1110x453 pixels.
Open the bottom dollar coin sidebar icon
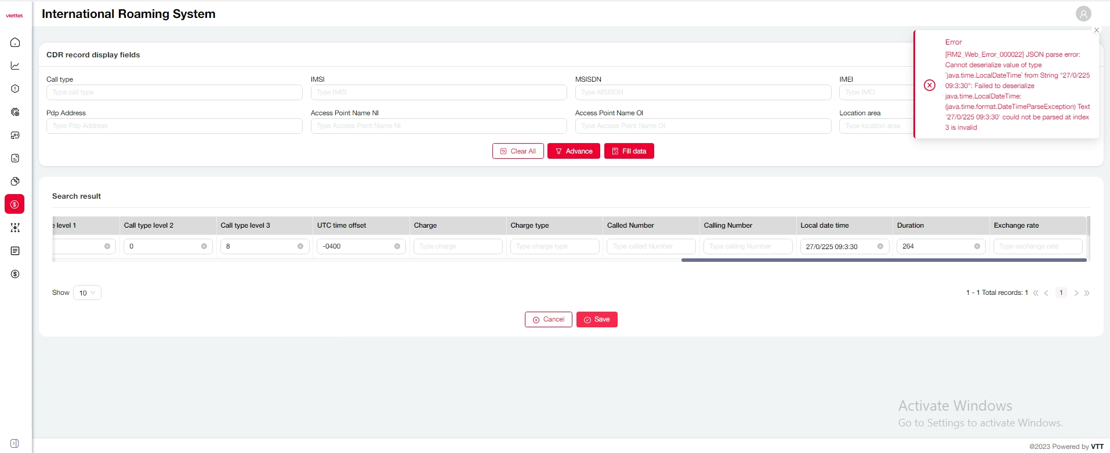(15, 274)
